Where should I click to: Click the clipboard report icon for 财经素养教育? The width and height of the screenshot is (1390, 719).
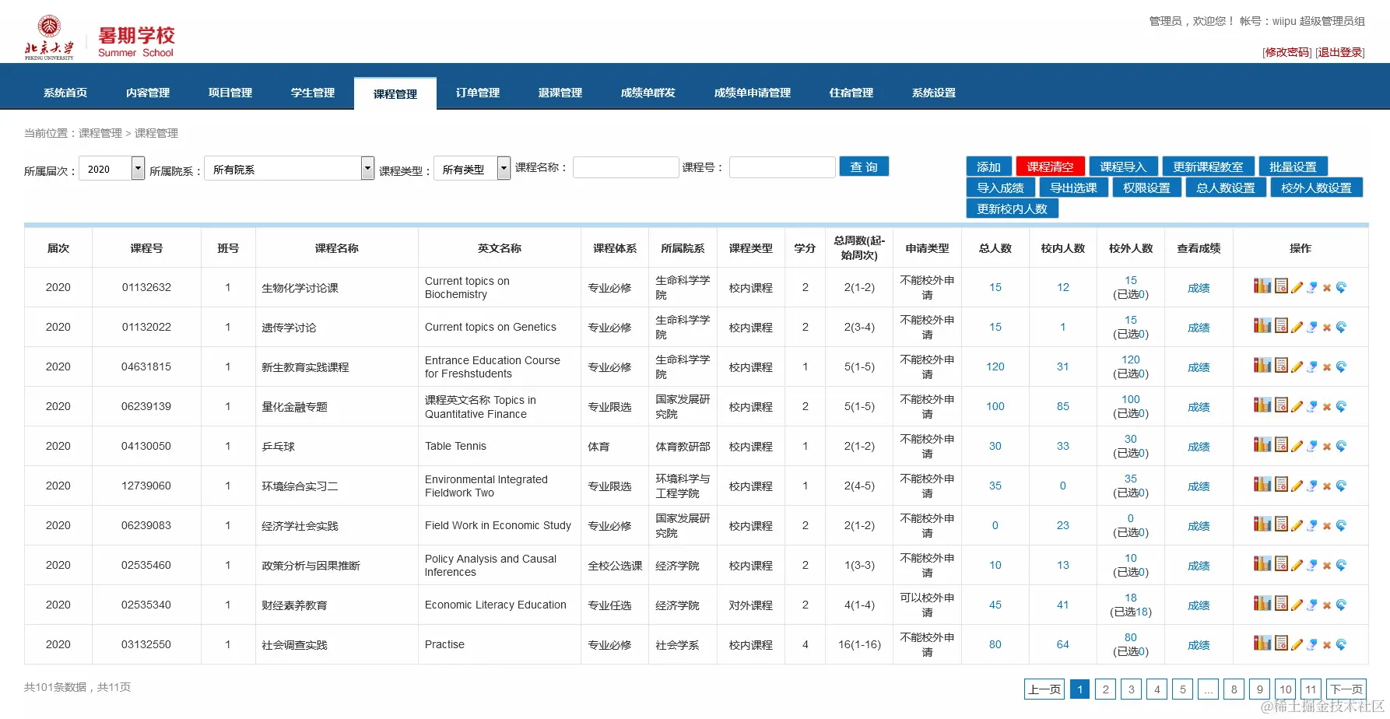1281,605
